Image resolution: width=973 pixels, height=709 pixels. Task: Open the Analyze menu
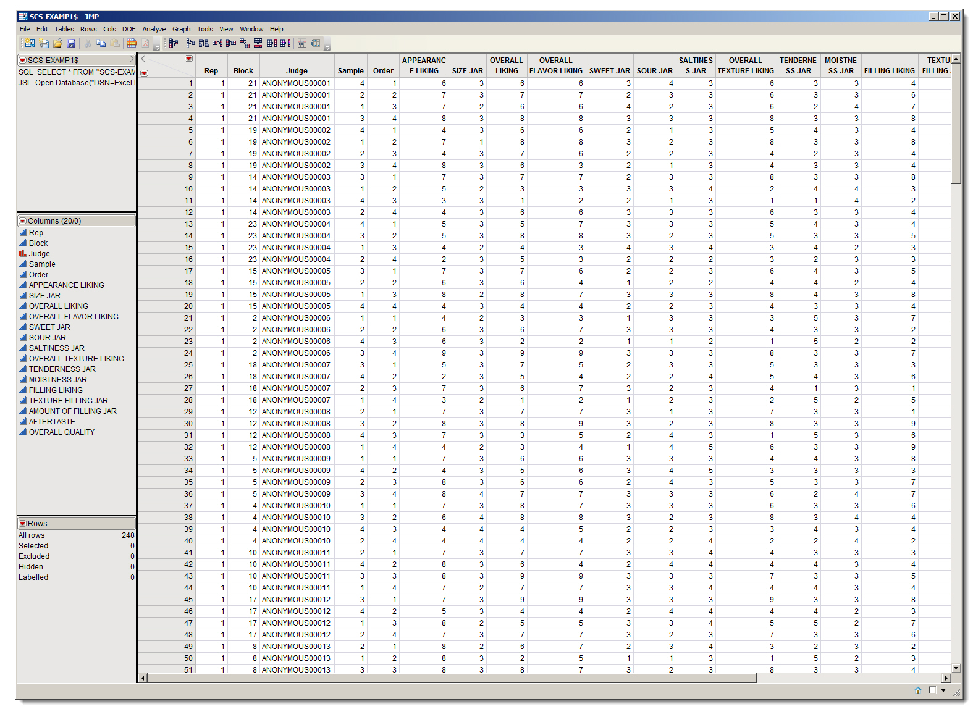point(154,29)
